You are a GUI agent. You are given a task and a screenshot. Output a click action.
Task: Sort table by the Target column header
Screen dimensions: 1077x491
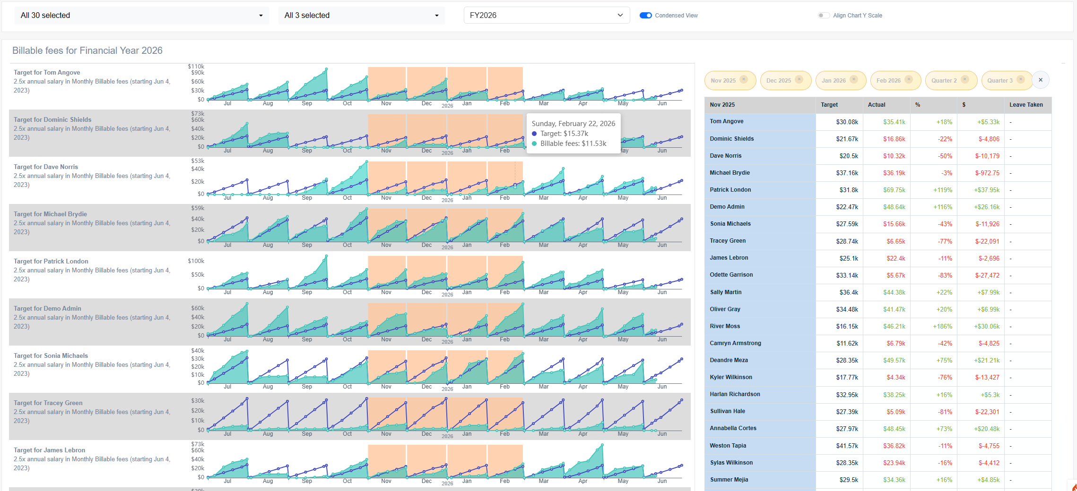click(x=829, y=105)
